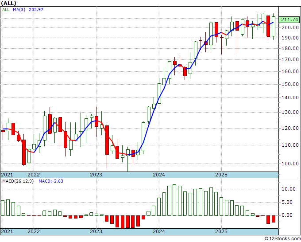Click 2023 on the price chart timeline

pos(96,175)
